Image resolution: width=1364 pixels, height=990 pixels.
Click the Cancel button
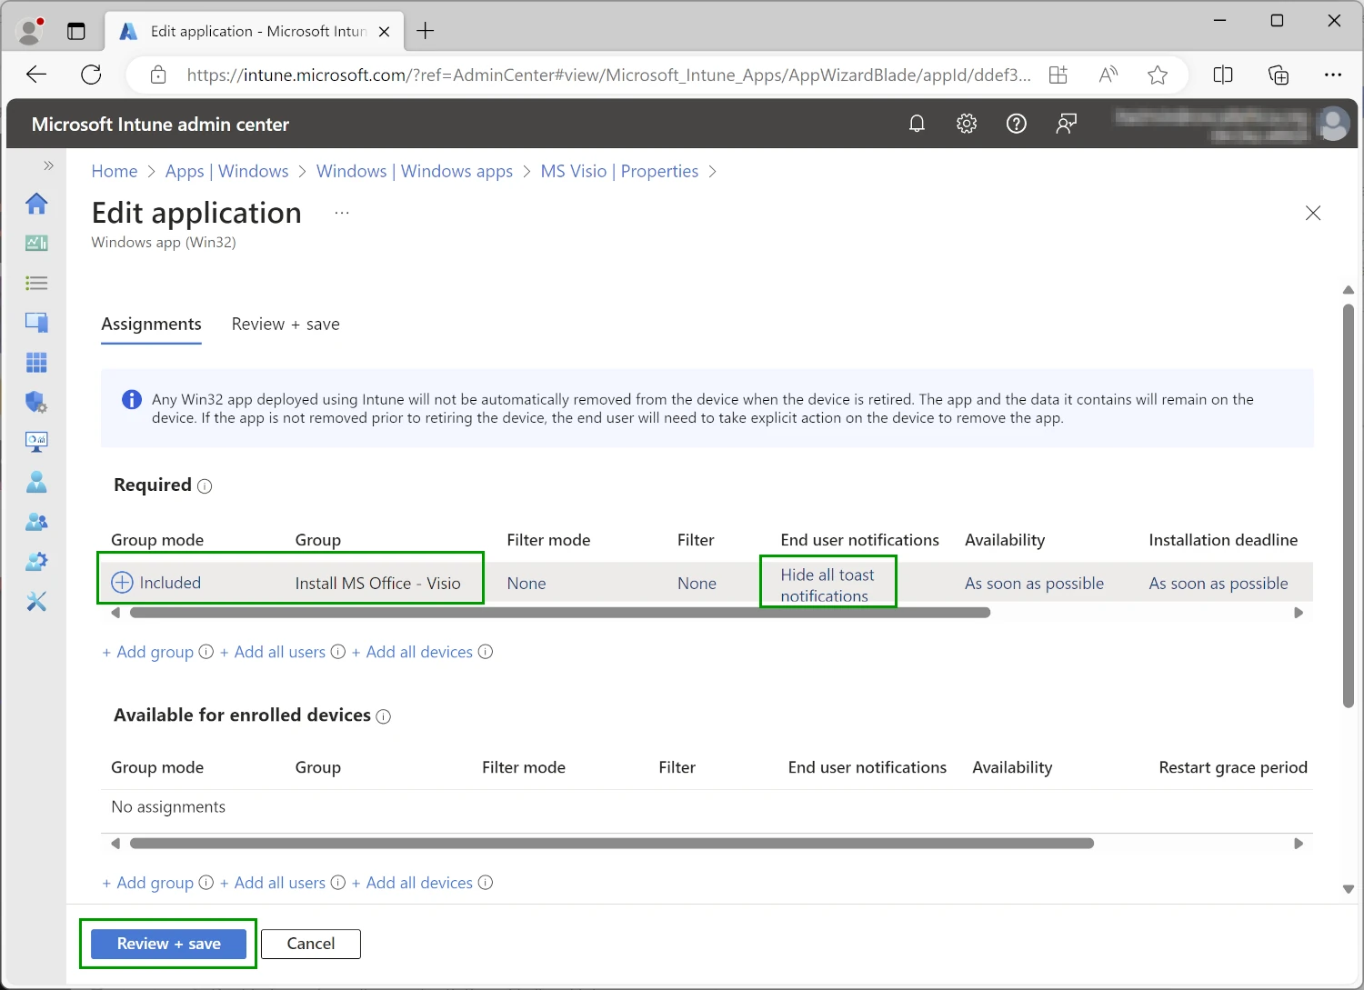tap(311, 944)
